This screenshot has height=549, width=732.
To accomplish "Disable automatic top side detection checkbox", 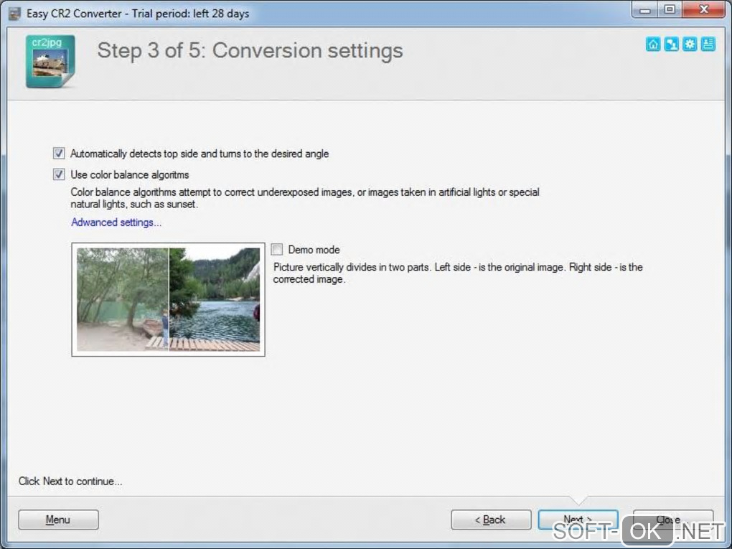I will click(59, 153).
